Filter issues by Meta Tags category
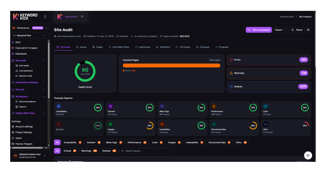Image resolution: width=326 pixels, height=170 pixels. tap(114, 143)
